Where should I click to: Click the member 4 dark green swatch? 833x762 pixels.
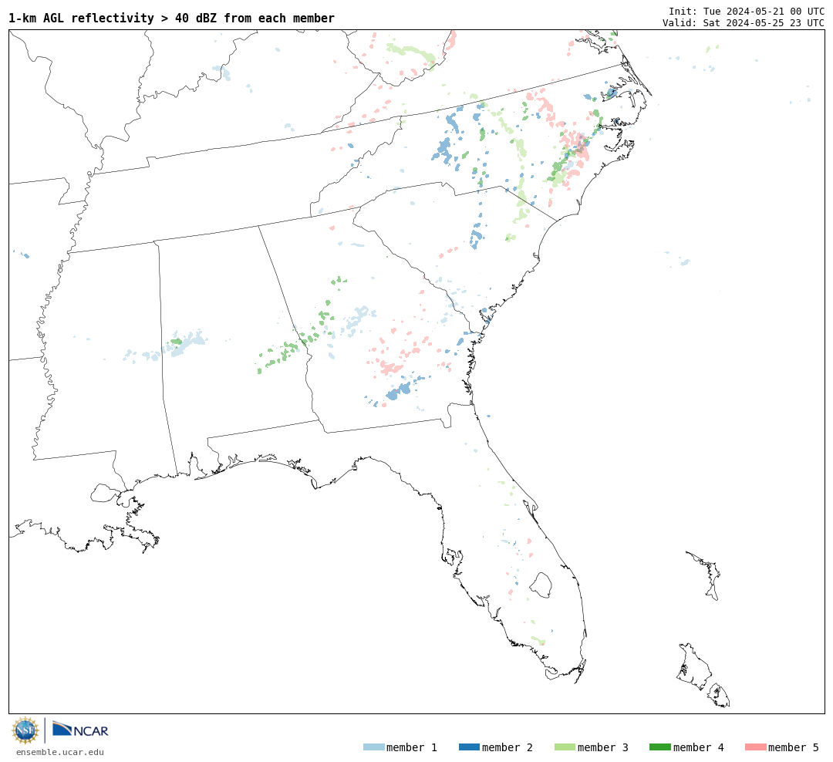coord(659,747)
